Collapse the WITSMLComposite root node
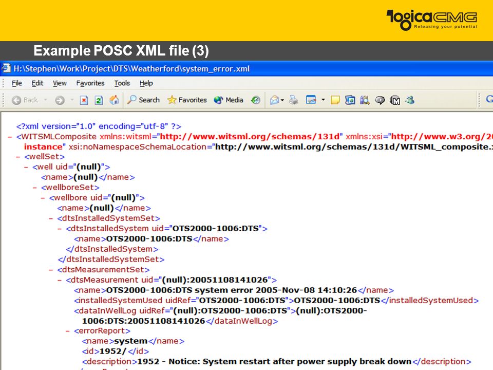The image size is (493, 370). coord(10,137)
